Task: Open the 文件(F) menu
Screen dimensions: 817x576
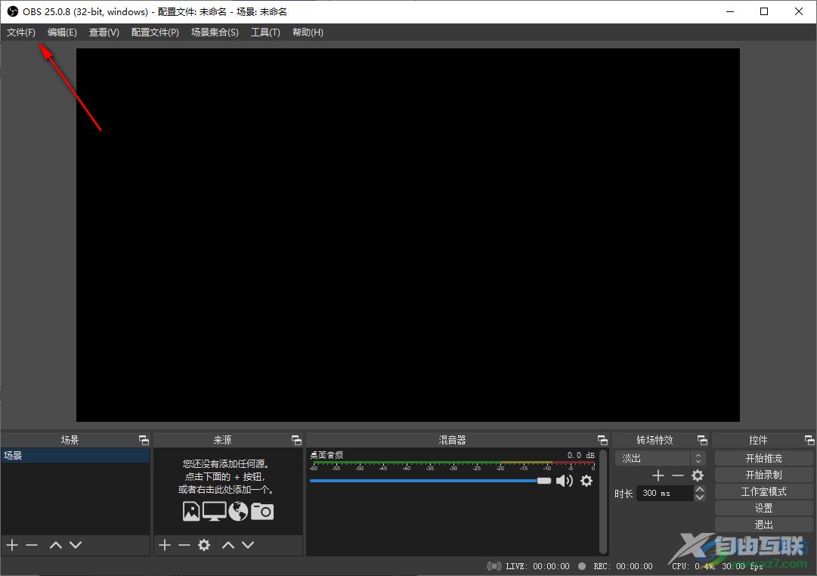Action: 21,33
